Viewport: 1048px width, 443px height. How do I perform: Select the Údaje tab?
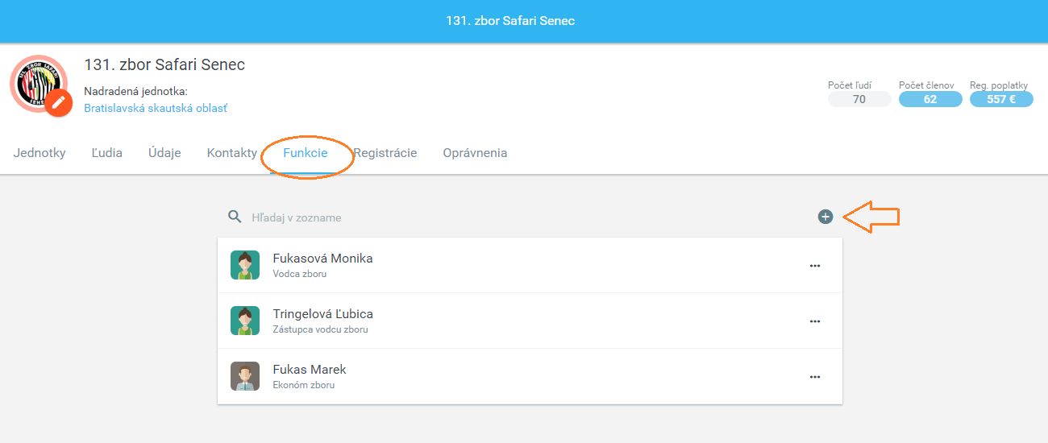tap(164, 153)
